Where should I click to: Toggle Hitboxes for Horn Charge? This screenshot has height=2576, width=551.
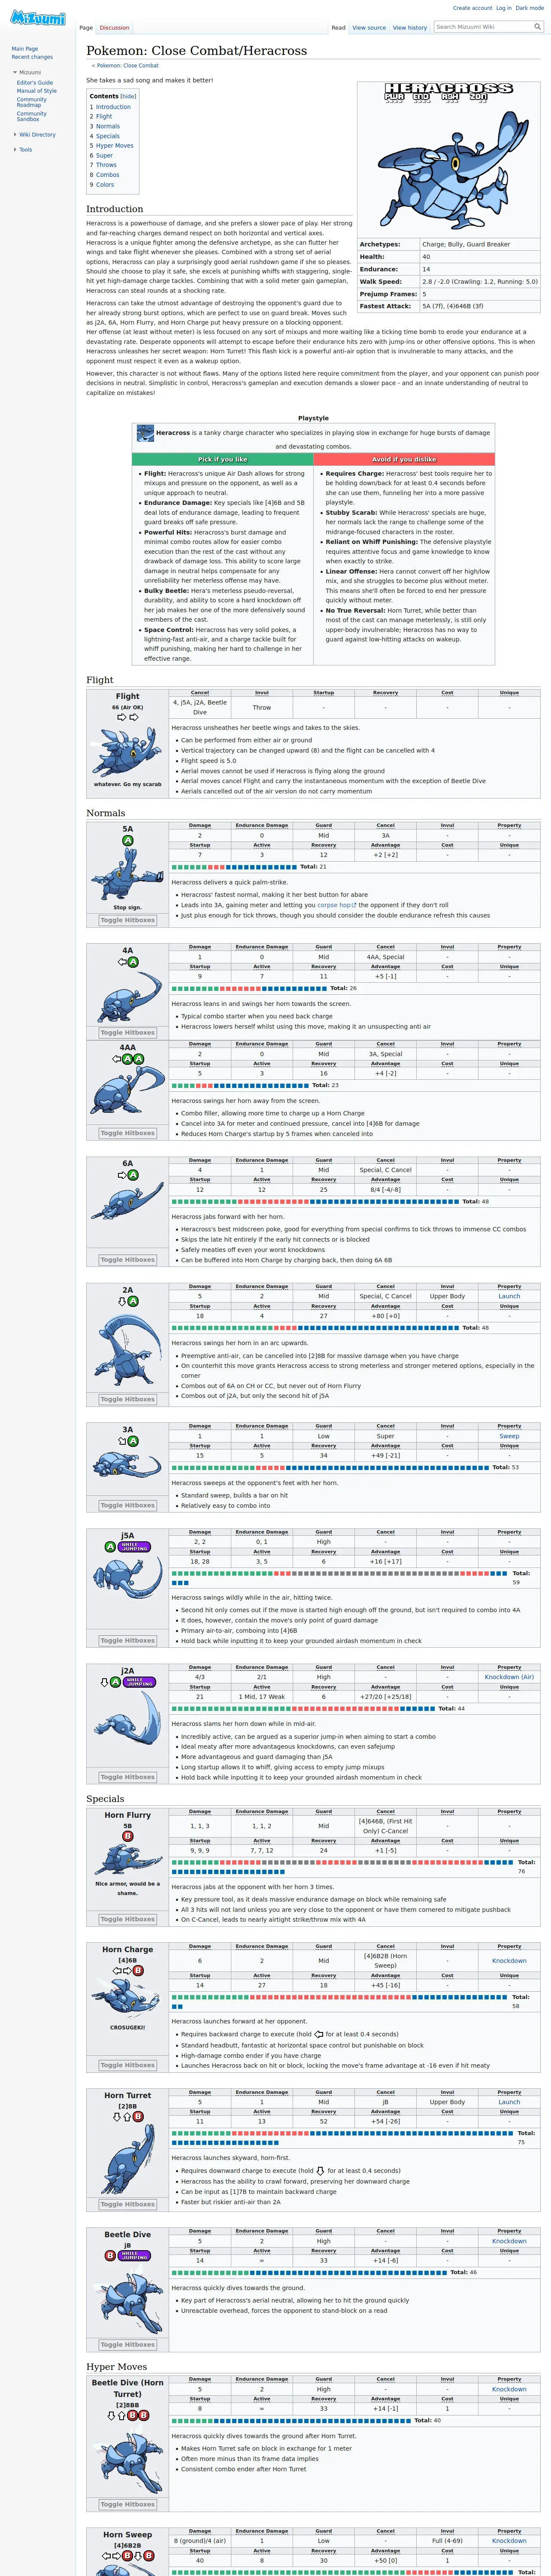coord(127,2065)
